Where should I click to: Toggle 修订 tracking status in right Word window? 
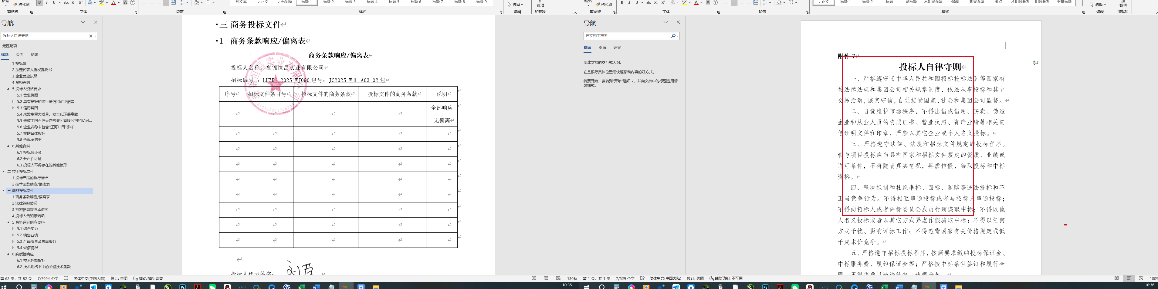pos(695,278)
